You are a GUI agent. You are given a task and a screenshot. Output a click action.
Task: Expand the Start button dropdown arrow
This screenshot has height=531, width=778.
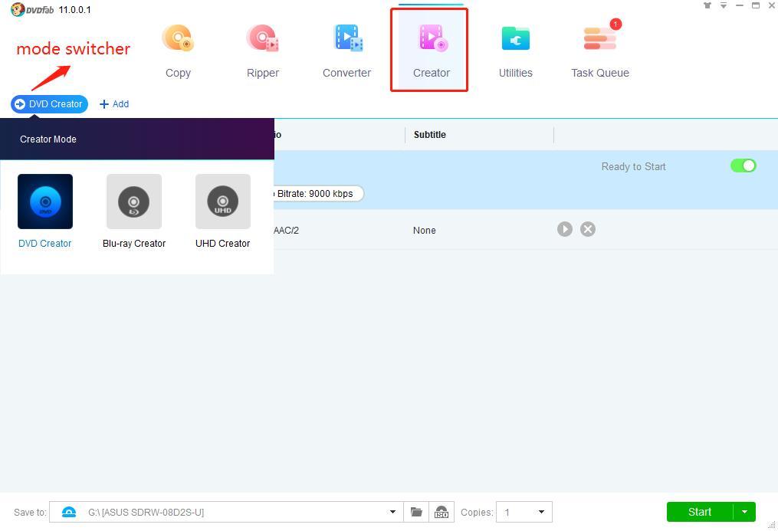(x=744, y=512)
